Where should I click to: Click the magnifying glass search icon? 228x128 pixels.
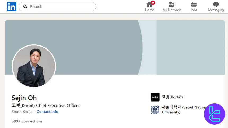pos(25,7)
